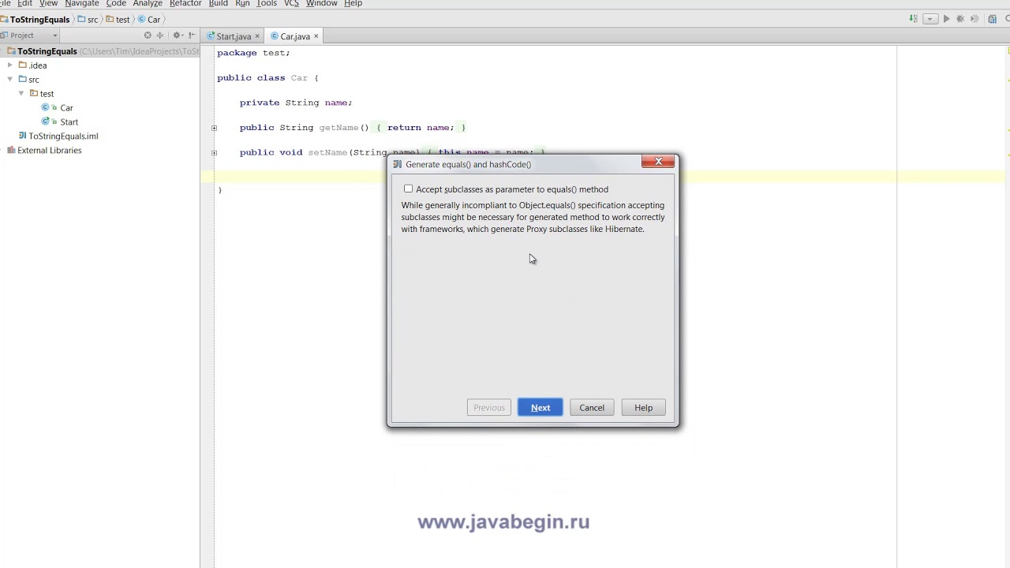Viewport: 1010px width, 568px height.
Task: Click Scroll from Source icon in Project panel
Action: click(x=148, y=35)
